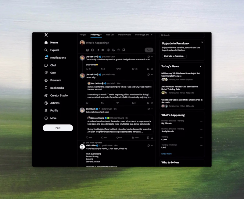Image resolution: width=244 pixels, height=199 pixels.
Task: Open Midjourney V8.2 news story
Action: (182, 76)
